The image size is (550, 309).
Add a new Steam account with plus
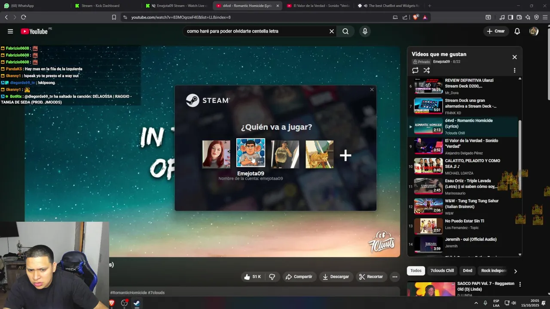pos(345,155)
